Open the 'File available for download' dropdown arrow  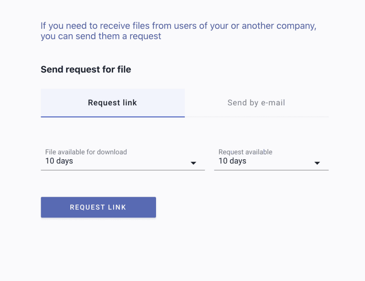(x=193, y=162)
